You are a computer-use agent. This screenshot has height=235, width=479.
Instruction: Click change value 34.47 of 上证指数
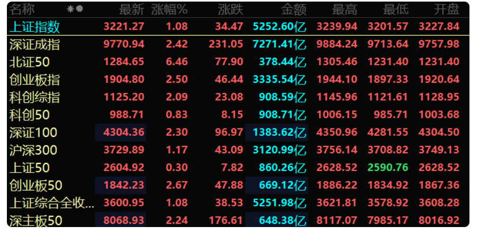(229, 27)
